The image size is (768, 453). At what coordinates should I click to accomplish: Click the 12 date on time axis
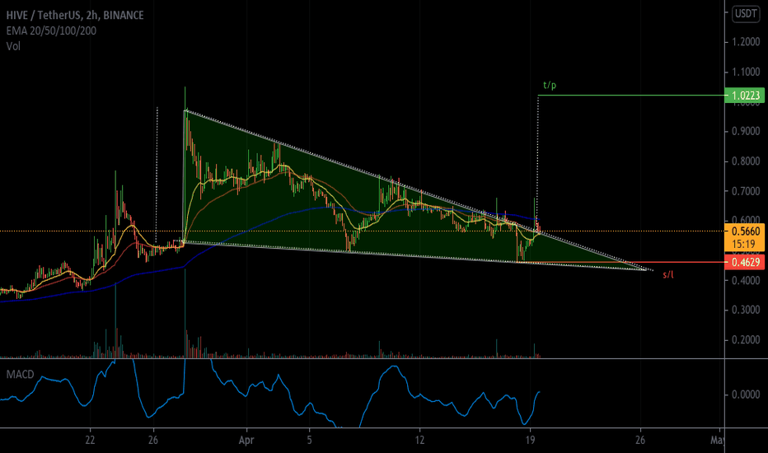coord(419,440)
